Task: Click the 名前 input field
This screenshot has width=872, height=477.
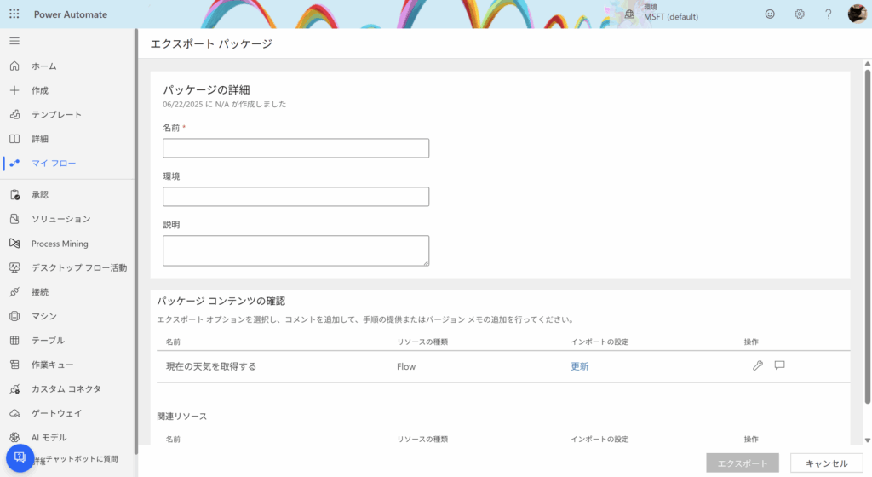Action: point(295,148)
